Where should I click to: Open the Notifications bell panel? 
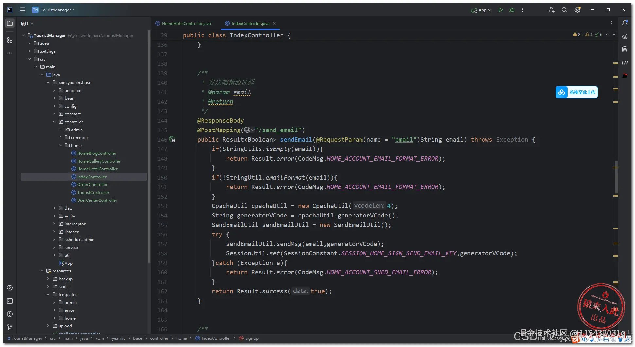[625, 23]
